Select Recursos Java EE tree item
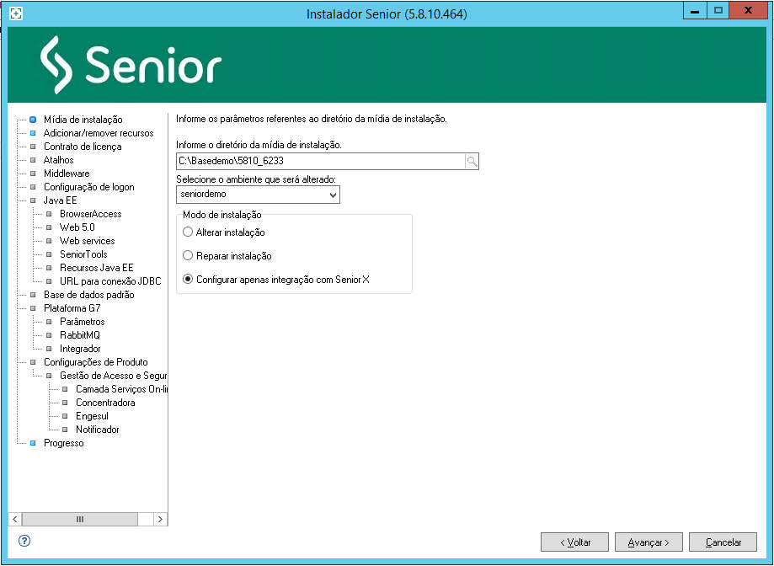The image size is (774, 566). 96,268
